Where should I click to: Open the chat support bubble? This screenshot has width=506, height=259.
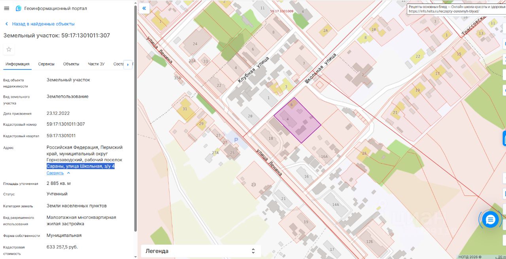(491, 219)
